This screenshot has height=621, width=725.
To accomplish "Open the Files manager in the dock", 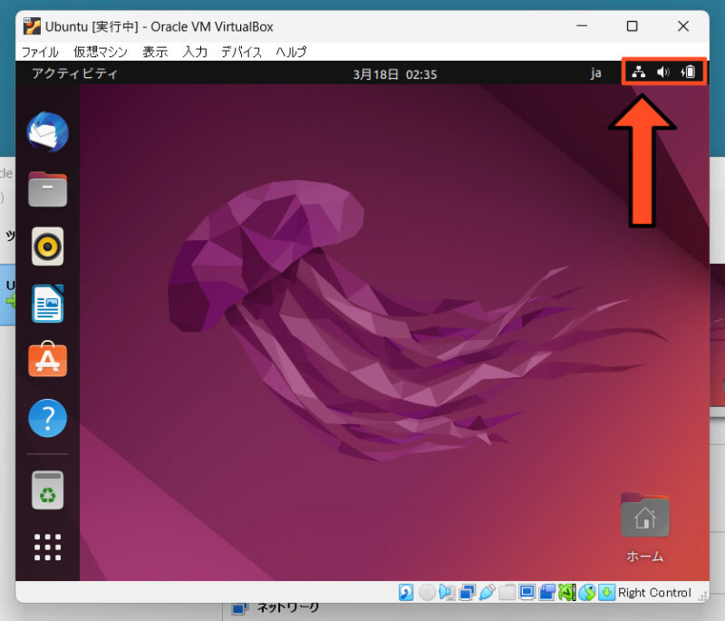I will (x=48, y=189).
